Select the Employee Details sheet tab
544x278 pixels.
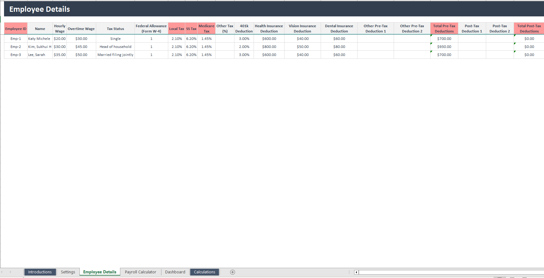100,272
